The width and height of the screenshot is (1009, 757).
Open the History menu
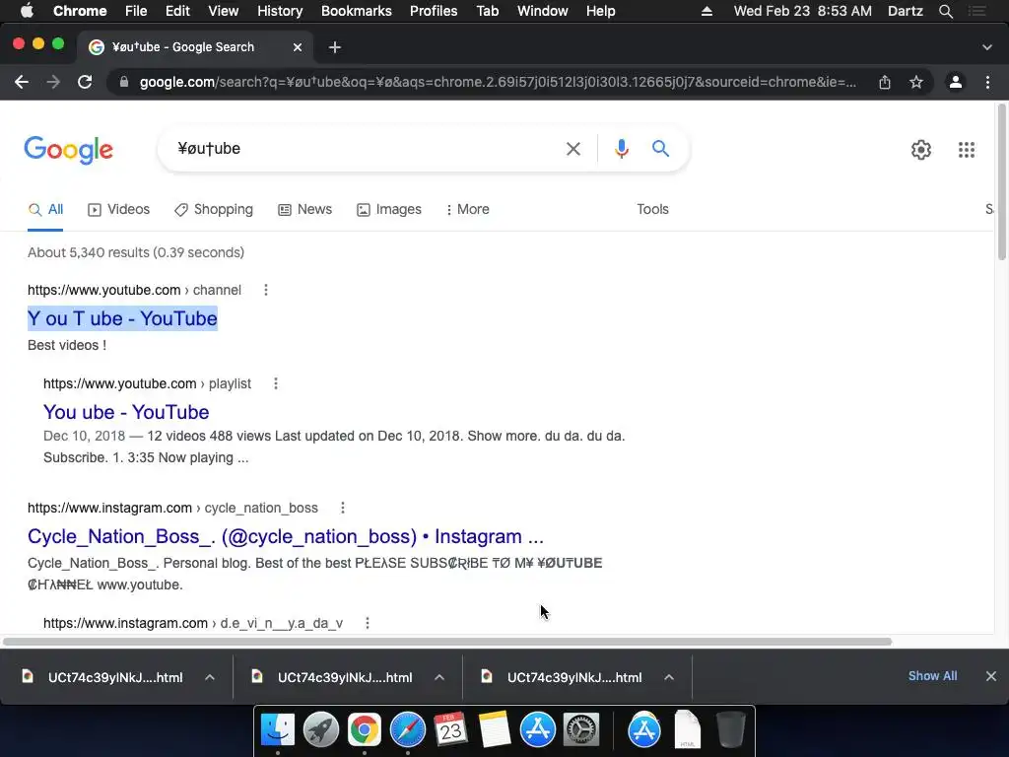(280, 11)
